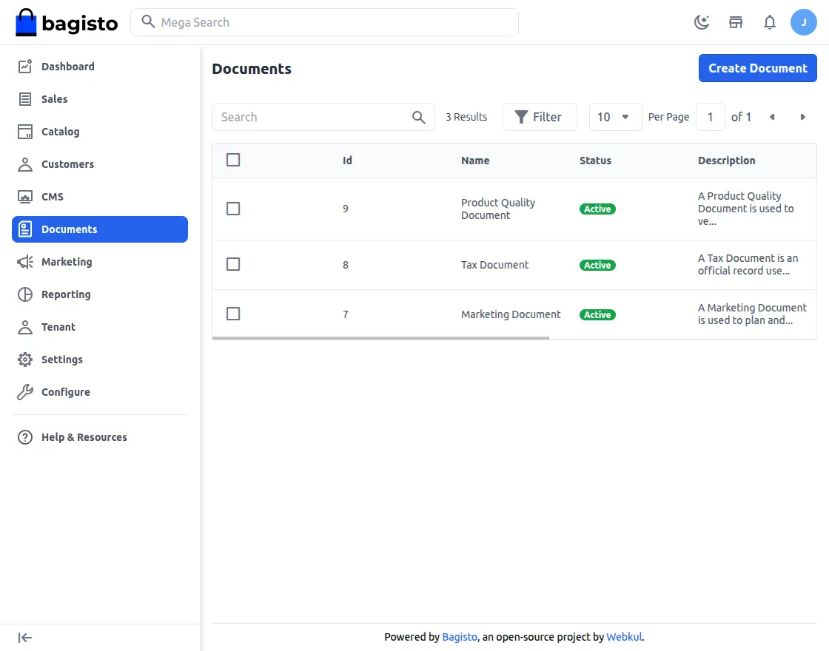
Task: Open user profile avatar J
Action: [x=804, y=22]
